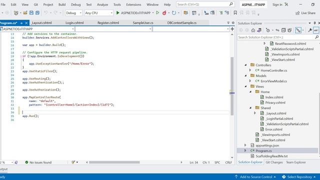
Task: Click the Solution Explorer Home icon
Action: (253, 30)
